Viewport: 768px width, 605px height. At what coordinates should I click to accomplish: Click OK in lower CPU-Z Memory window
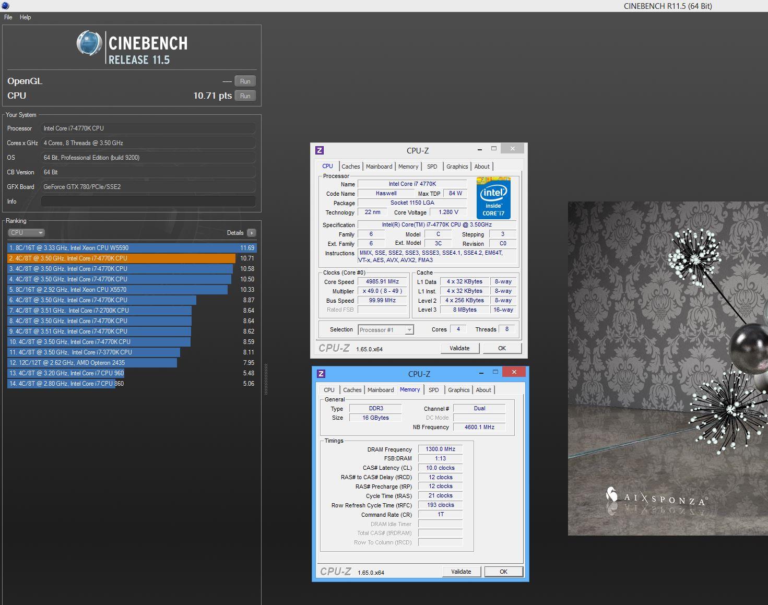coord(503,572)
